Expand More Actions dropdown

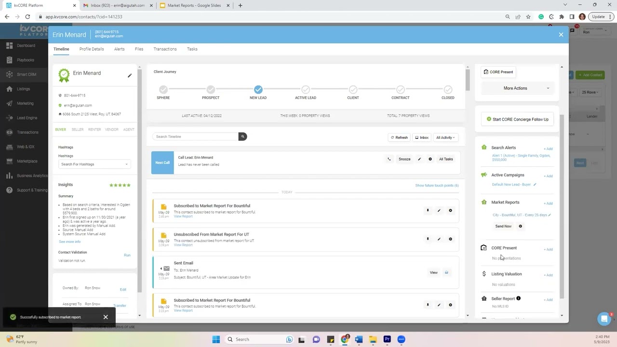pyautogui.click(x=517, y=88)
